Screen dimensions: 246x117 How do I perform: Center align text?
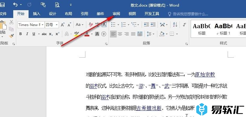[120, 34]
